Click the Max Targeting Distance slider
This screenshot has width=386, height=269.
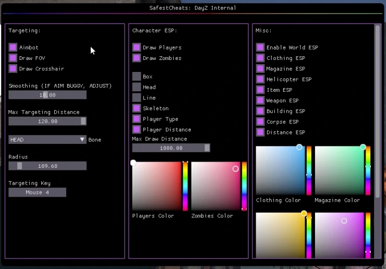[x=47, y=121]
